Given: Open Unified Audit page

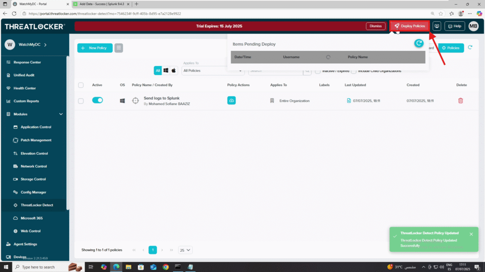Looking at the screenshot, I should tap(24, 75).
